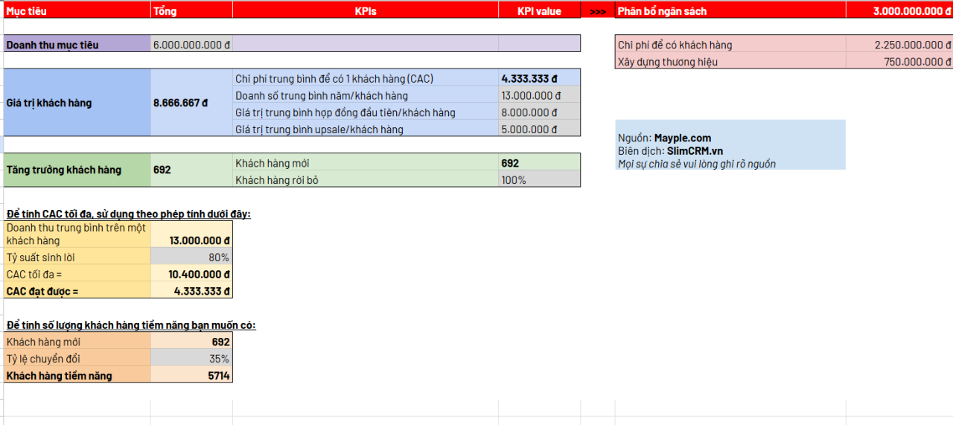The height and width of the screenshot is (425, 953).
Task: Select the 5.000.000 đ cell
Action: point(540,129)
